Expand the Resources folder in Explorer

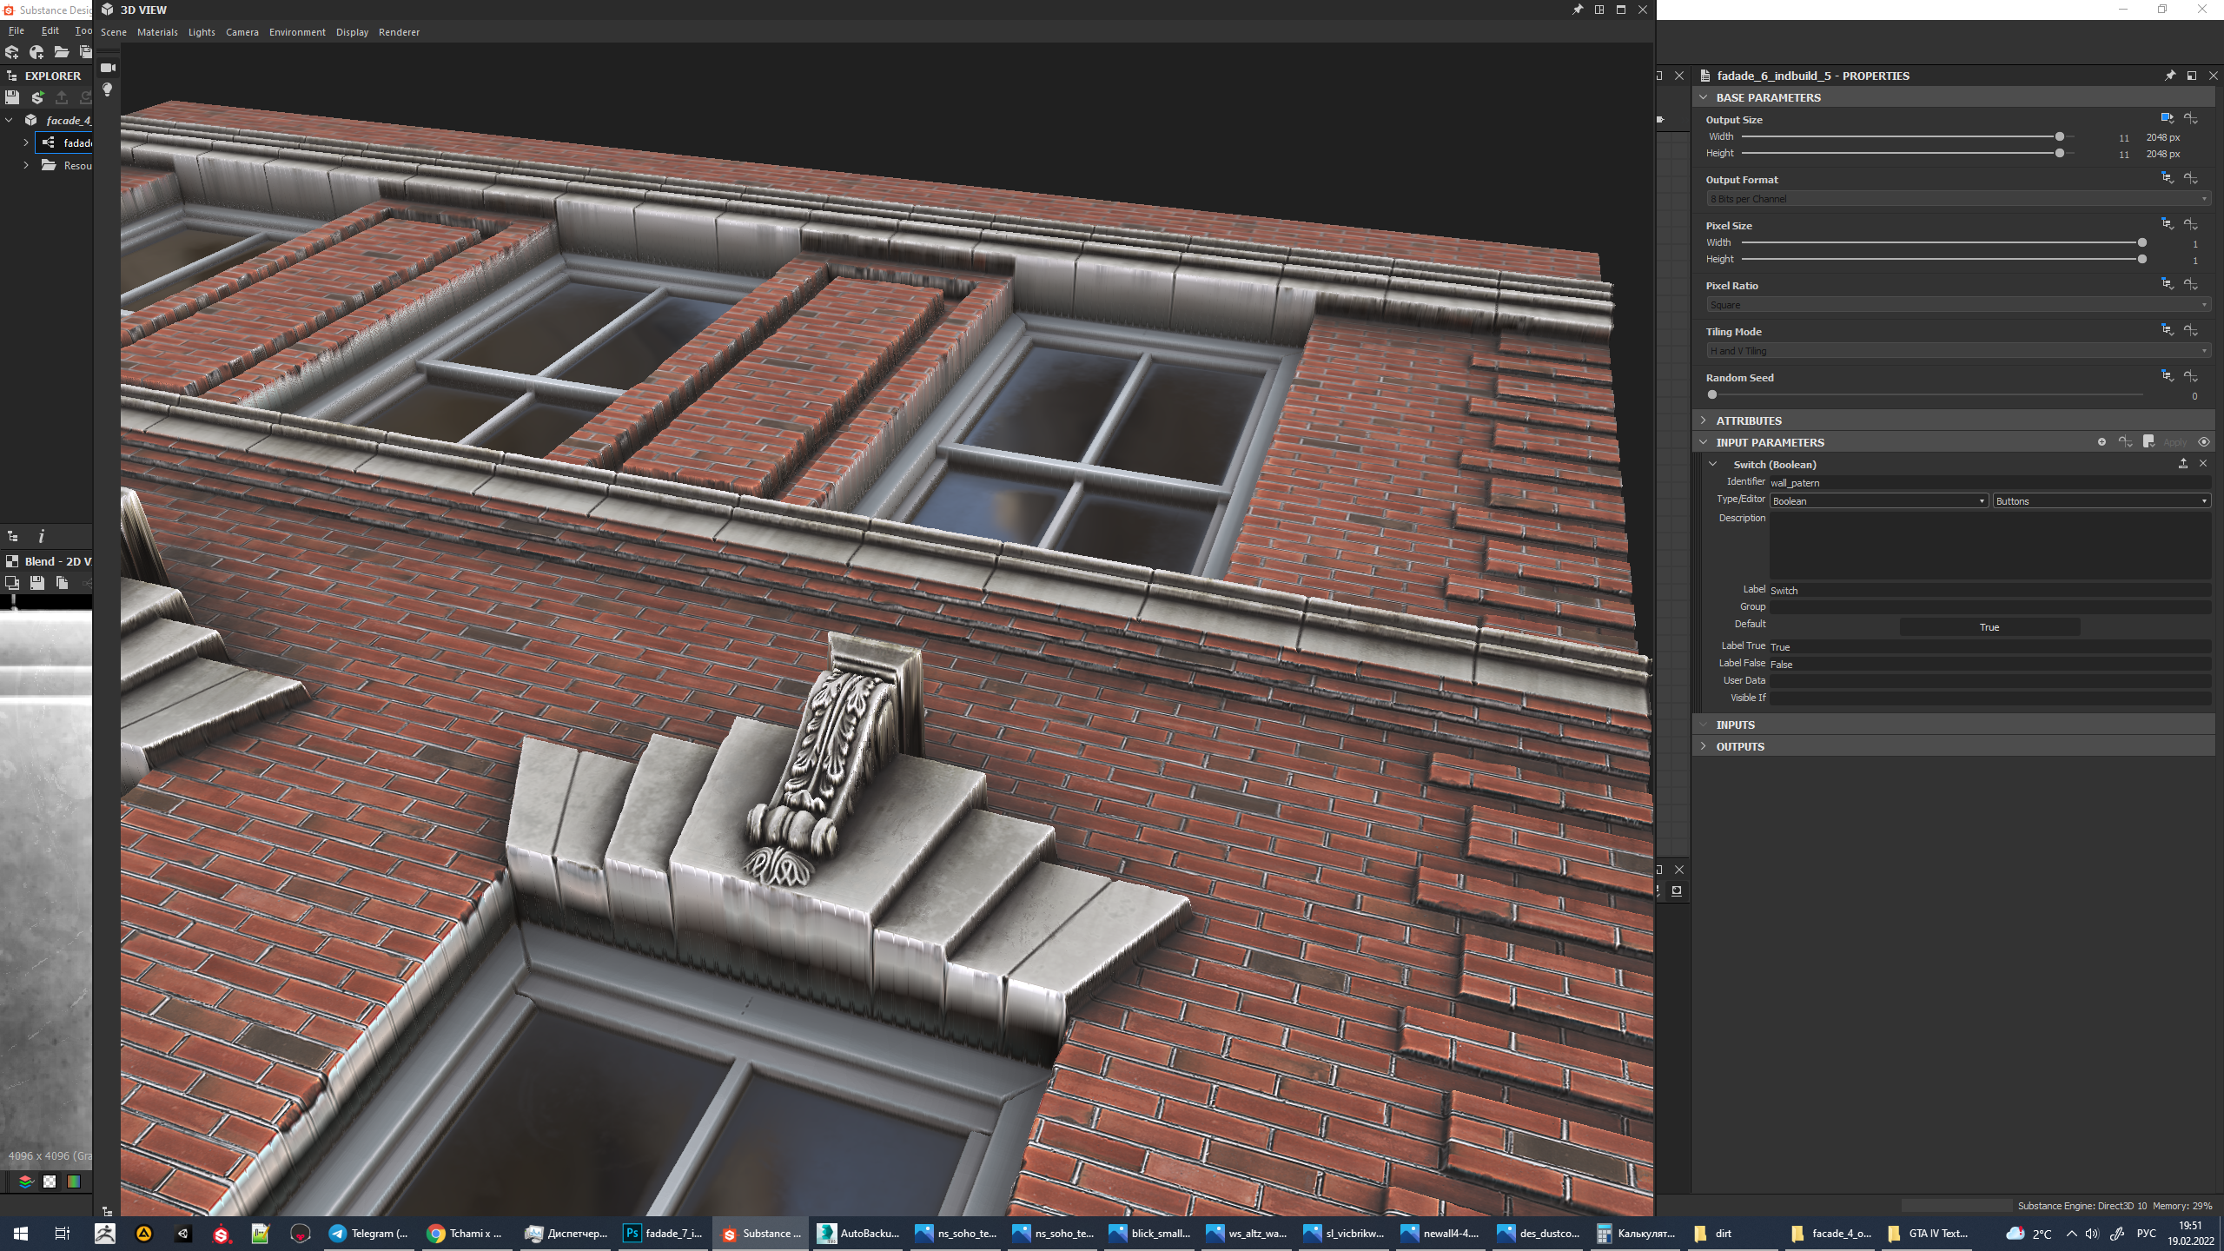pos(26,165)
